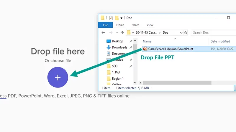Screen dimensions: 236x132
Task: Click the address bar folder icon
Action: tap(129, 32)
